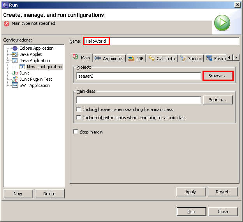Click the green Run arrow icon in the header
This screenshot has height=222, width=243.
pyautogui.click(x=222, y=23)
